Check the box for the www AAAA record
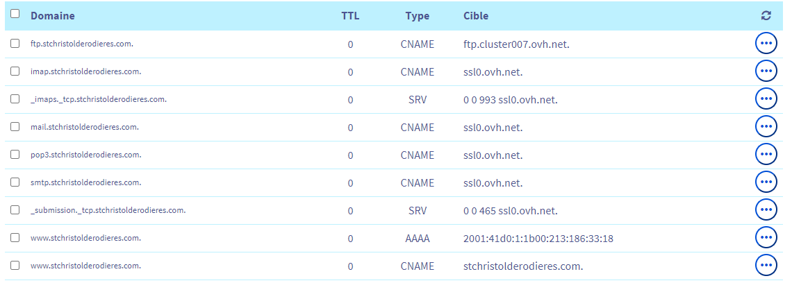 [15, 237]
